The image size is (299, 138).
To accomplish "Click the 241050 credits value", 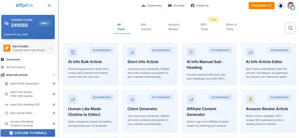I will [20, 25].
